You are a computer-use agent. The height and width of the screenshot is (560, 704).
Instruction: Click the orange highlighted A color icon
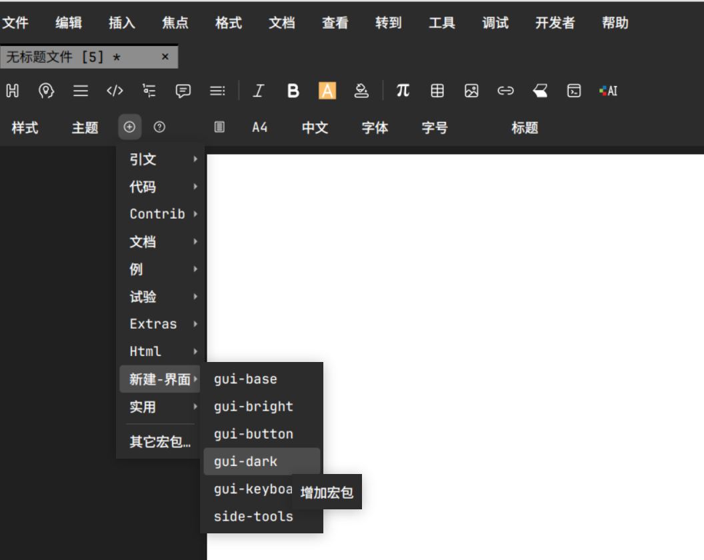tap(327, 91)
